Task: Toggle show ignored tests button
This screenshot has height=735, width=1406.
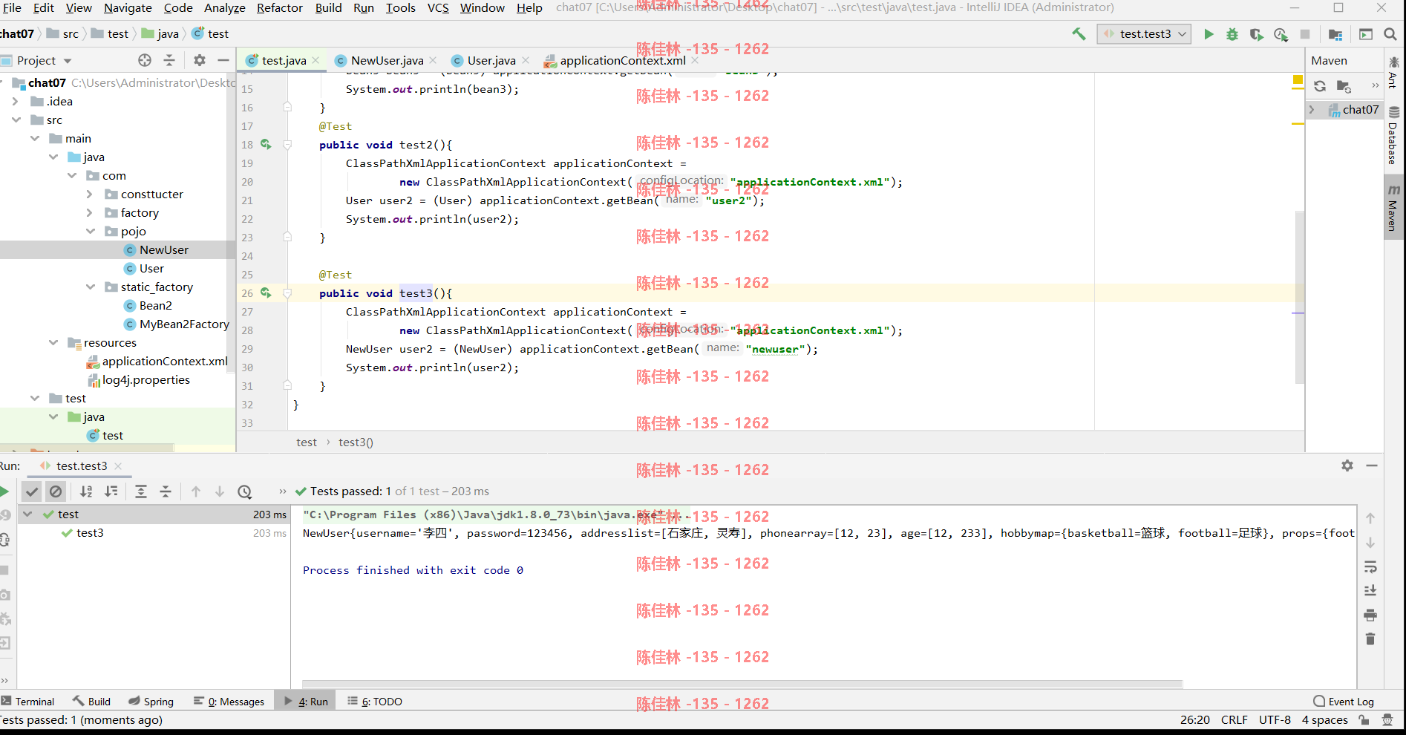Action: coord(56,491)
